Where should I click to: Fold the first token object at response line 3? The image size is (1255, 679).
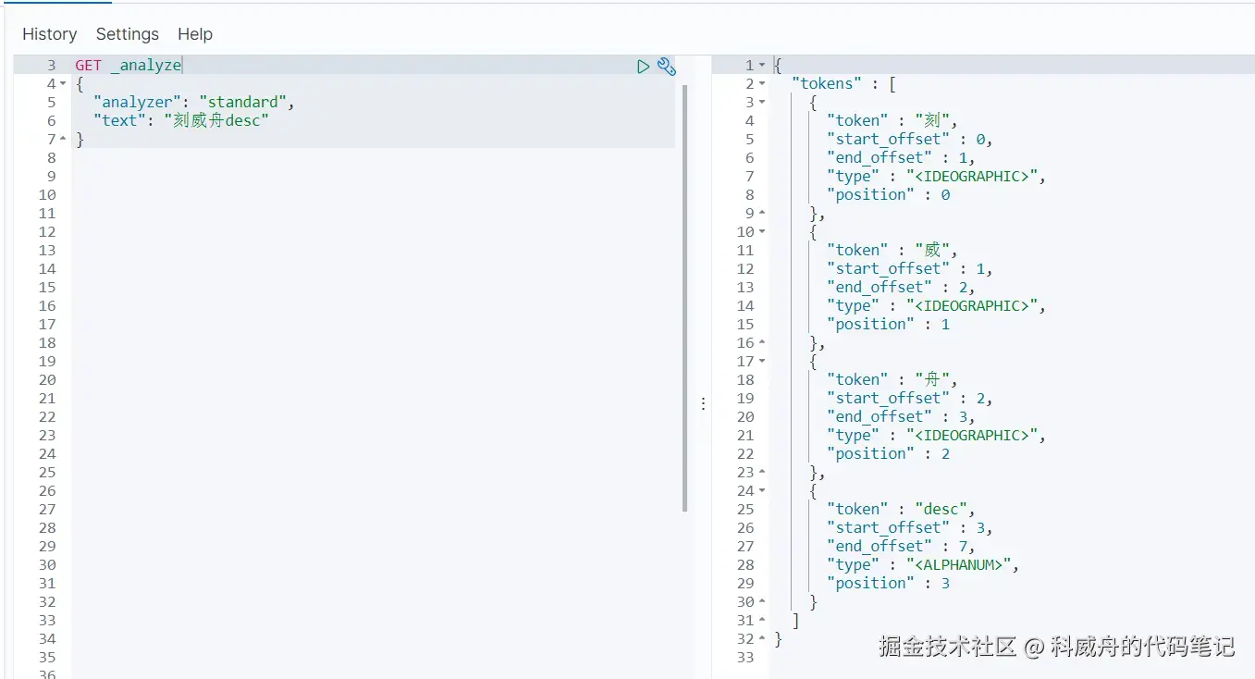click(x=762, y=103)
